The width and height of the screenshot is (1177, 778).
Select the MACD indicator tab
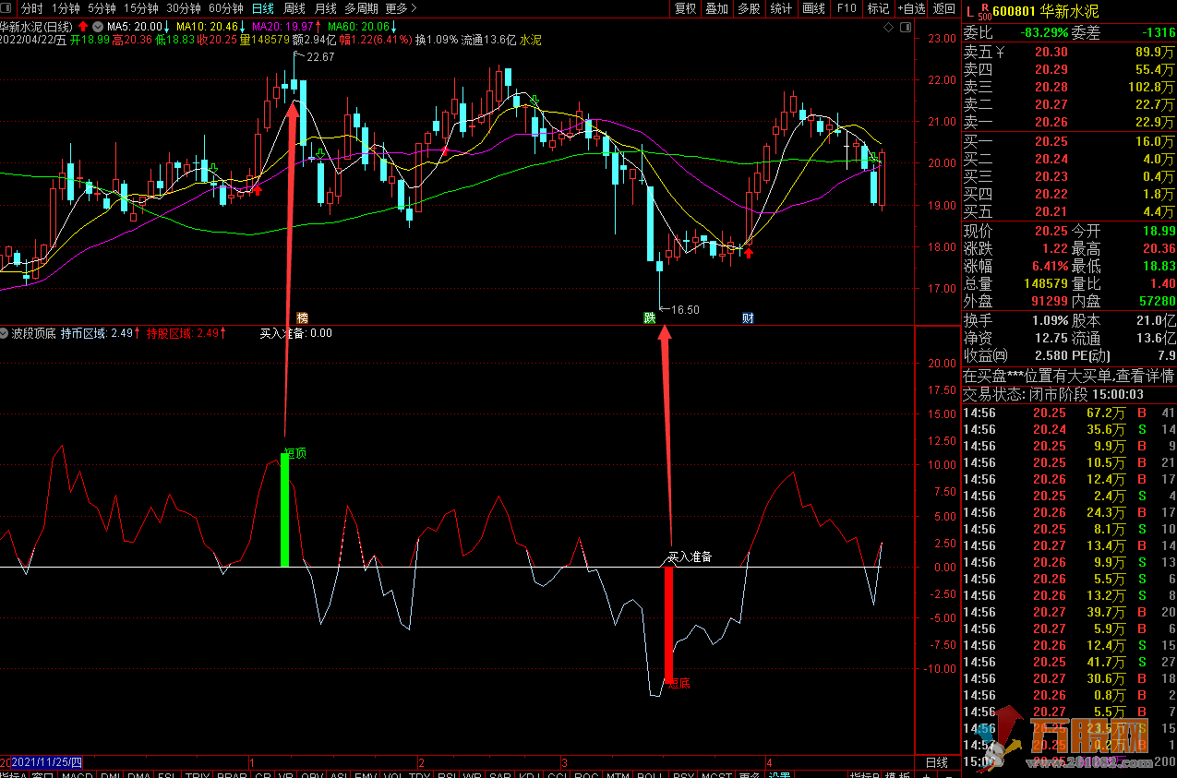(x=78, y=775)
